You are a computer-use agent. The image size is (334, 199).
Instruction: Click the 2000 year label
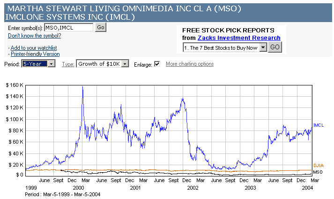click(x=78, y=188)
